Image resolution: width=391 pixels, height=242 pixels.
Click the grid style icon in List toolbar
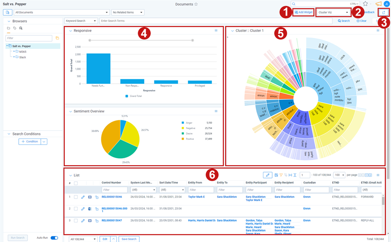276,175
